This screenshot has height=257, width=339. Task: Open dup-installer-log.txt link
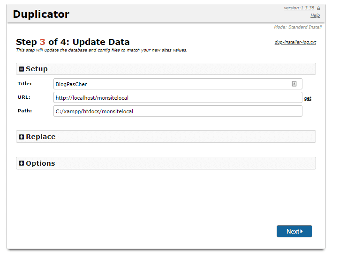pyautogui.click(x=295, y=42)
